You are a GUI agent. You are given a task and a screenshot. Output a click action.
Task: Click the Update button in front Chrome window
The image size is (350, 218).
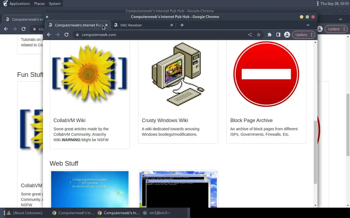(x=304, y=35)
